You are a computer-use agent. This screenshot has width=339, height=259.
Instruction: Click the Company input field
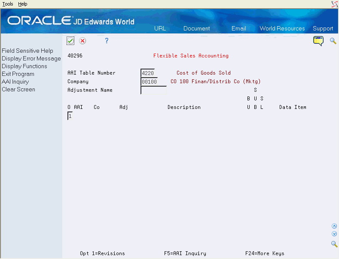pyautogui.click(x=149, y=81)
